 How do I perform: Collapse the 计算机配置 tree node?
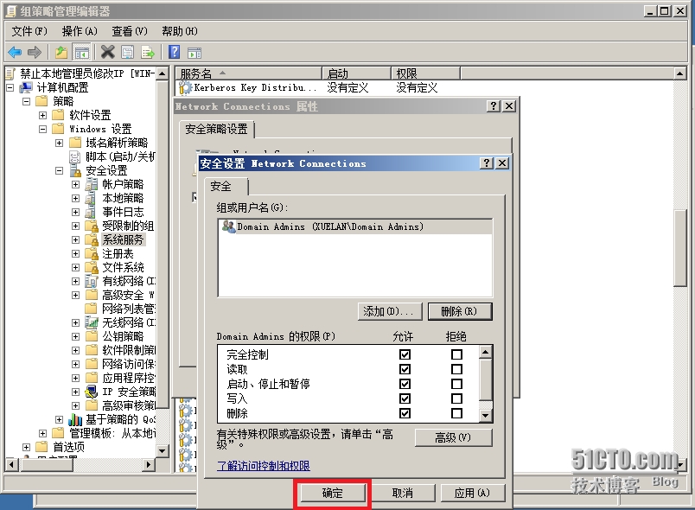pos(10,87)
